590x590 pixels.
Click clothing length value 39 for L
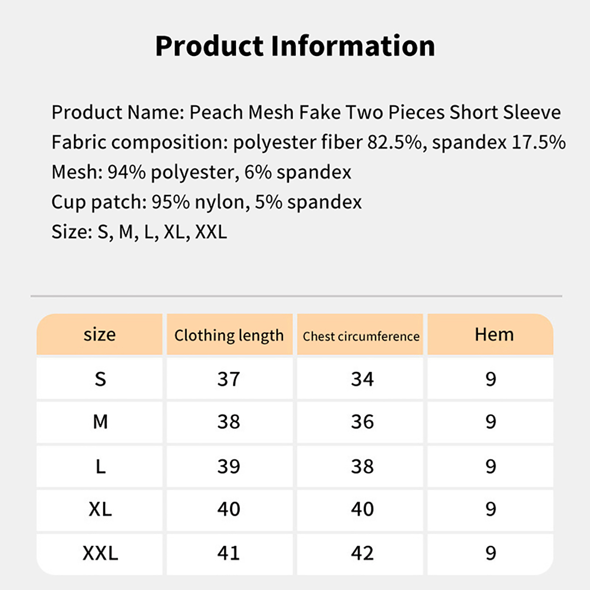(x=229, y=466)
